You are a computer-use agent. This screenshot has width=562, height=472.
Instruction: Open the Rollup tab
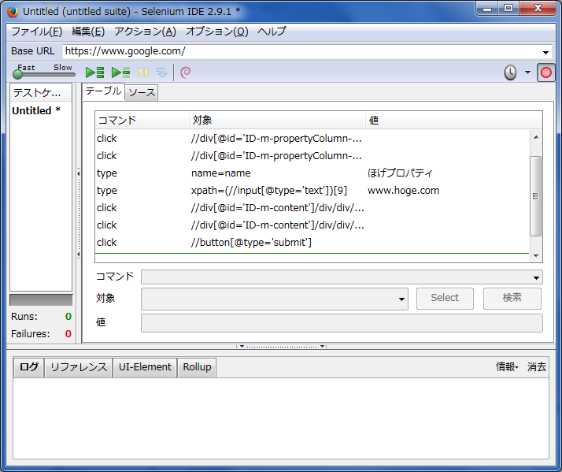(x=197, y=367)
